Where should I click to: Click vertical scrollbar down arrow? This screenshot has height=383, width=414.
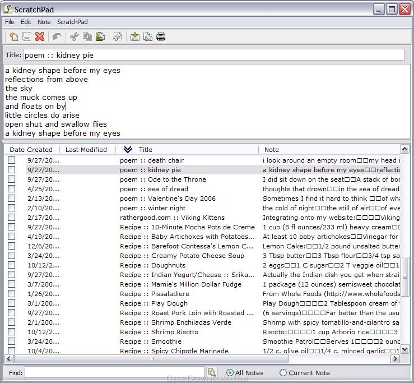click(405, 349)
